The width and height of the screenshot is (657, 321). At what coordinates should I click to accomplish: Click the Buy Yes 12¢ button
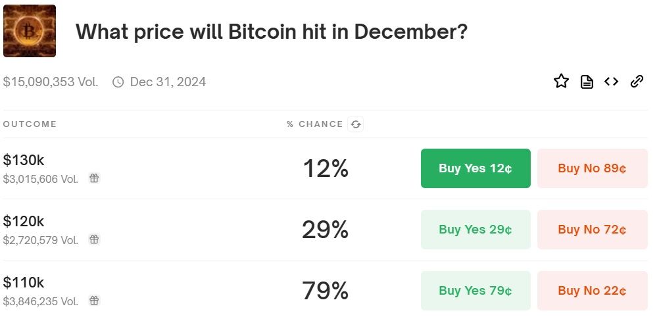coord(475,168)
